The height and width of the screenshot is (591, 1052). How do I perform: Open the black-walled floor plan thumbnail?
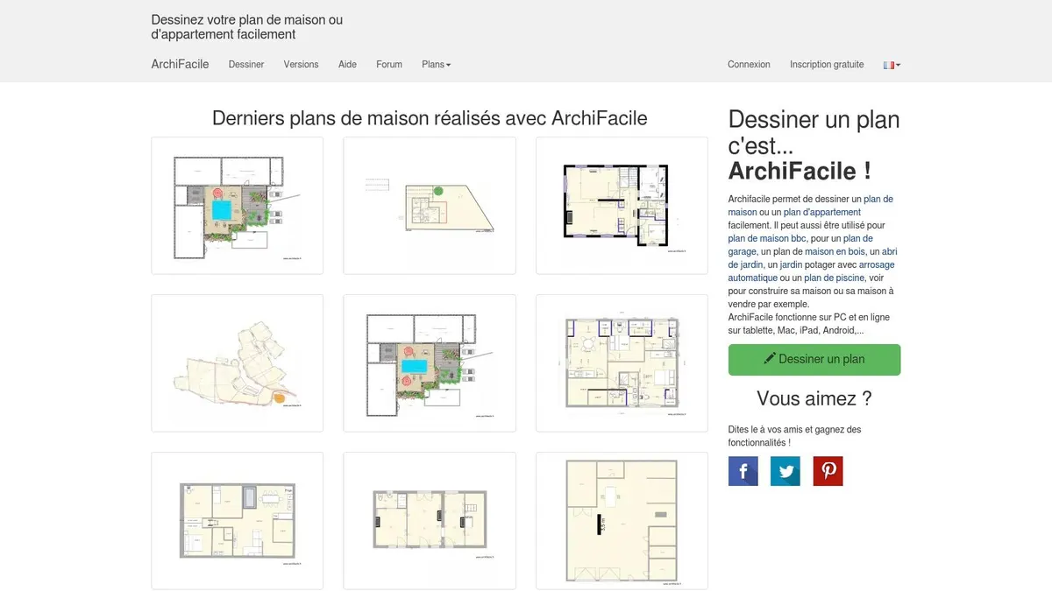622,206
